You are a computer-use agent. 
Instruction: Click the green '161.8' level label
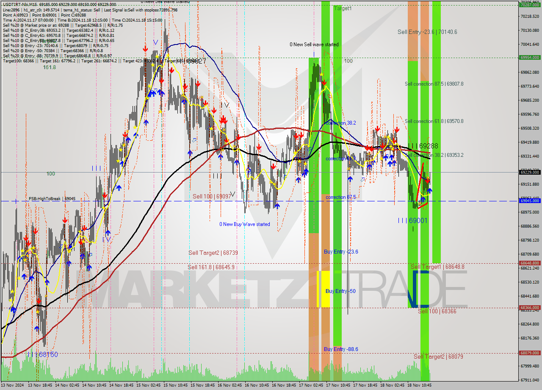point(49,67)
